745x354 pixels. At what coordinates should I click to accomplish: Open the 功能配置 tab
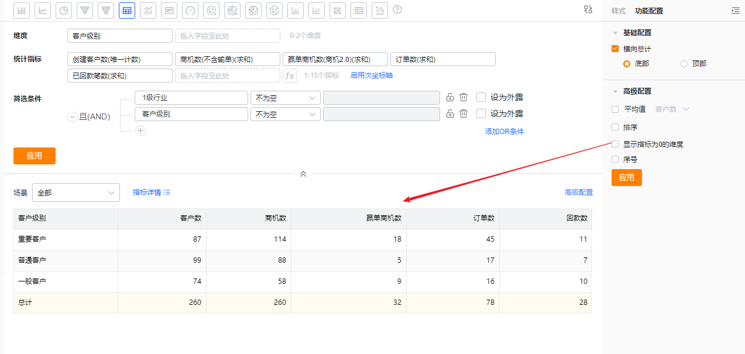coord(649,11)
